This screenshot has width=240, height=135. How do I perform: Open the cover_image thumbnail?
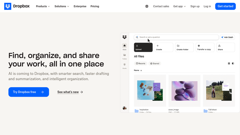click(x=184, y=91)
